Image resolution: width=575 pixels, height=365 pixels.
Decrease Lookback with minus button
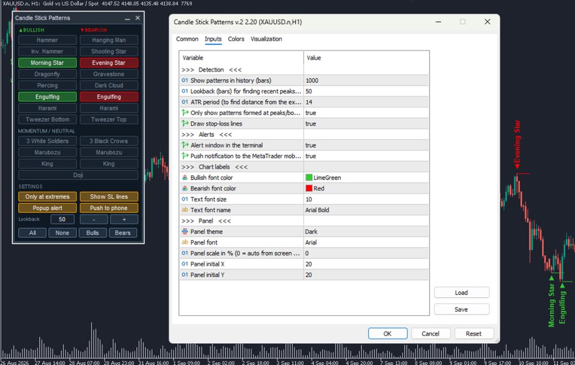tap(94, 220)
